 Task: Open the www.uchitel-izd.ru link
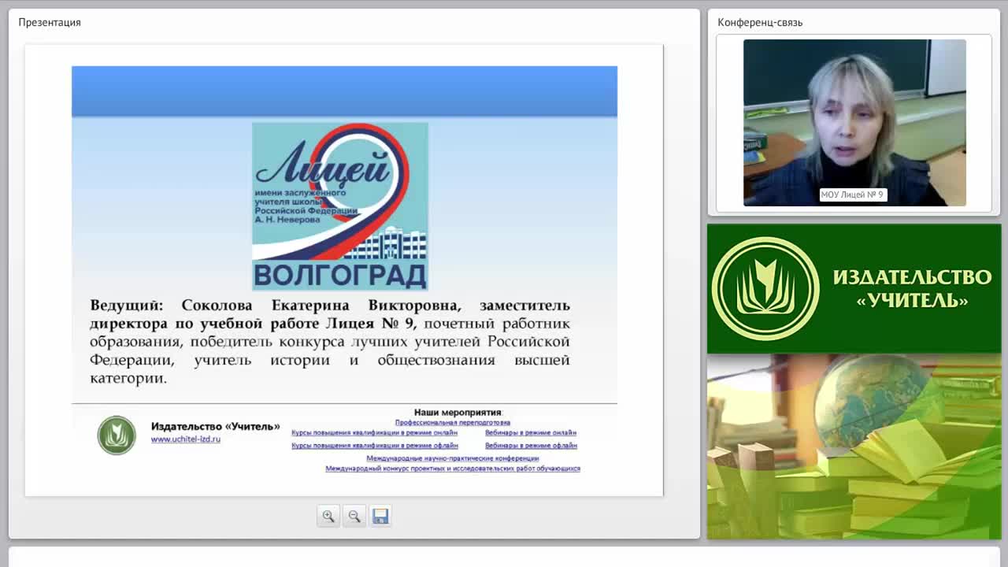point(186,439)
